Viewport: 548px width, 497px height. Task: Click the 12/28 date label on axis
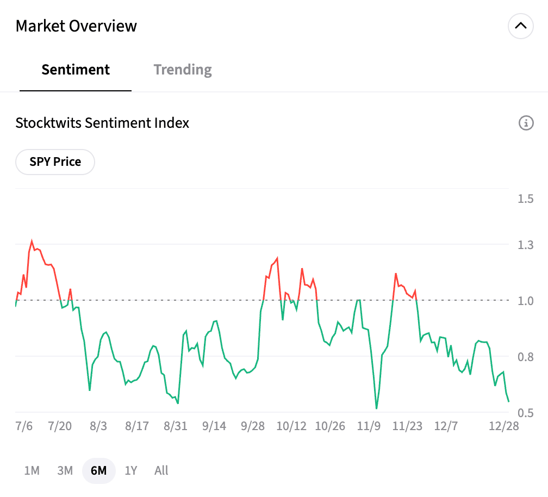(x=505, y=426)
